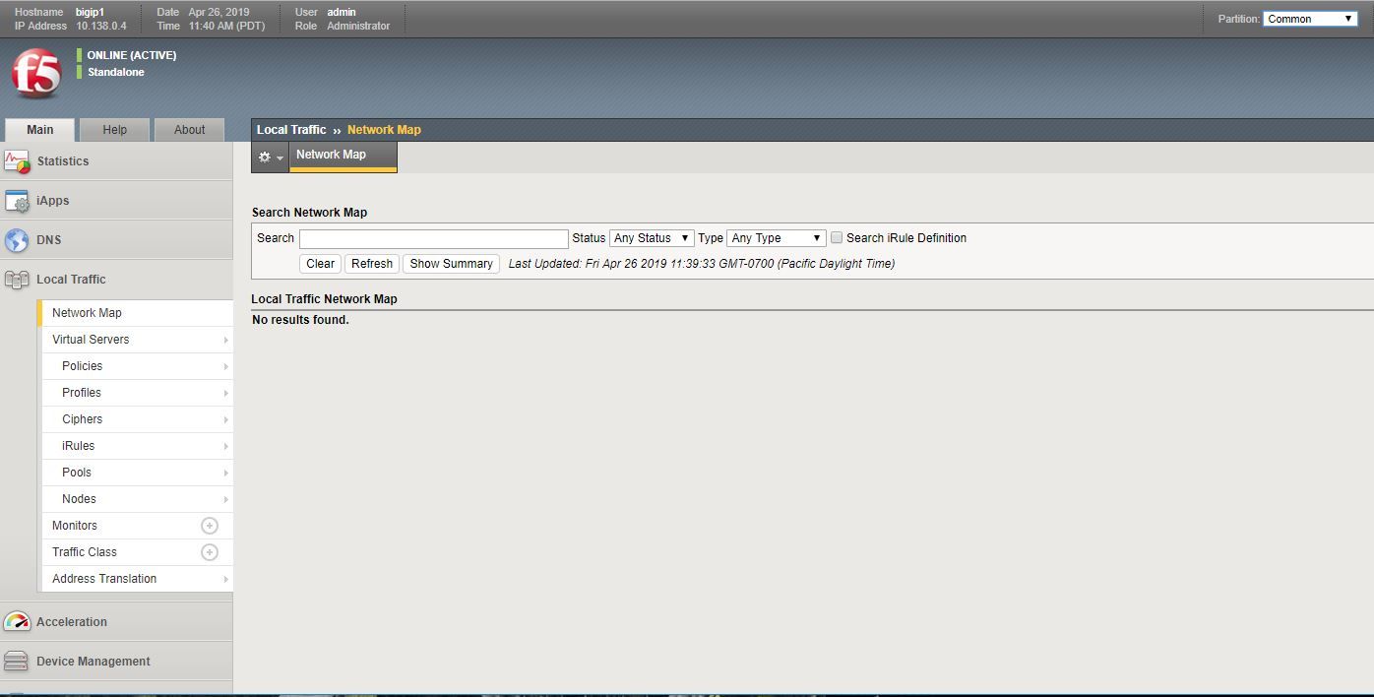Click the plus icon next to Monitors
The image size is (1374, 697).
coord(209,525)
